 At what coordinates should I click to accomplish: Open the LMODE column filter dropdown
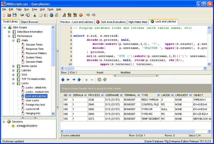coord(172,95)
